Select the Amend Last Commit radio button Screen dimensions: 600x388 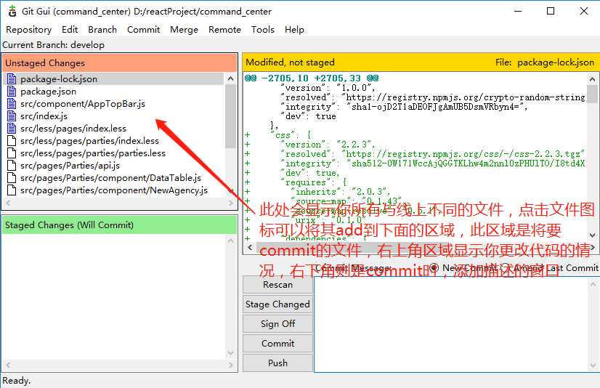[x=506, y=267]
